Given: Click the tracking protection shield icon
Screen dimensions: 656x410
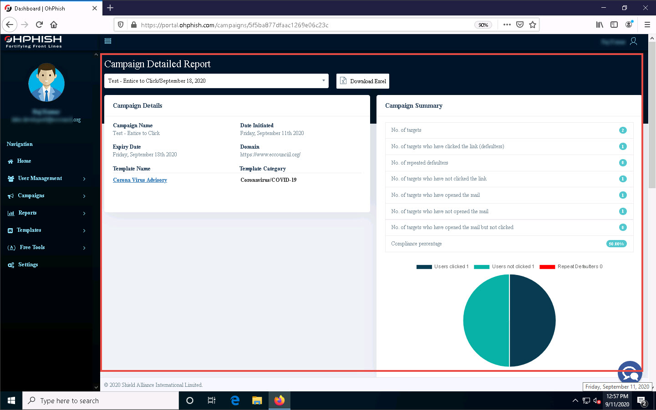Looking at the screenshot, I should point(121,25).
